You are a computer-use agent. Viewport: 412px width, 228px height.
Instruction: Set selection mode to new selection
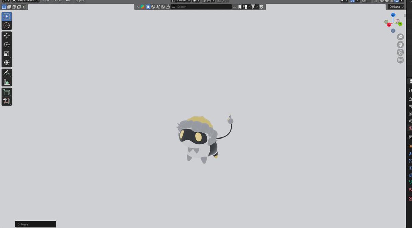click(4, 7)
